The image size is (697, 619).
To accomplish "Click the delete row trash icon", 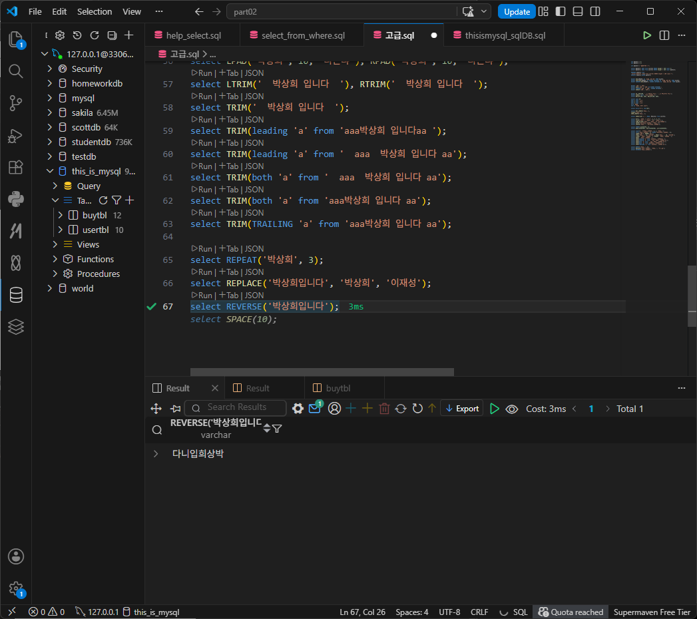I will coord(385,409).
